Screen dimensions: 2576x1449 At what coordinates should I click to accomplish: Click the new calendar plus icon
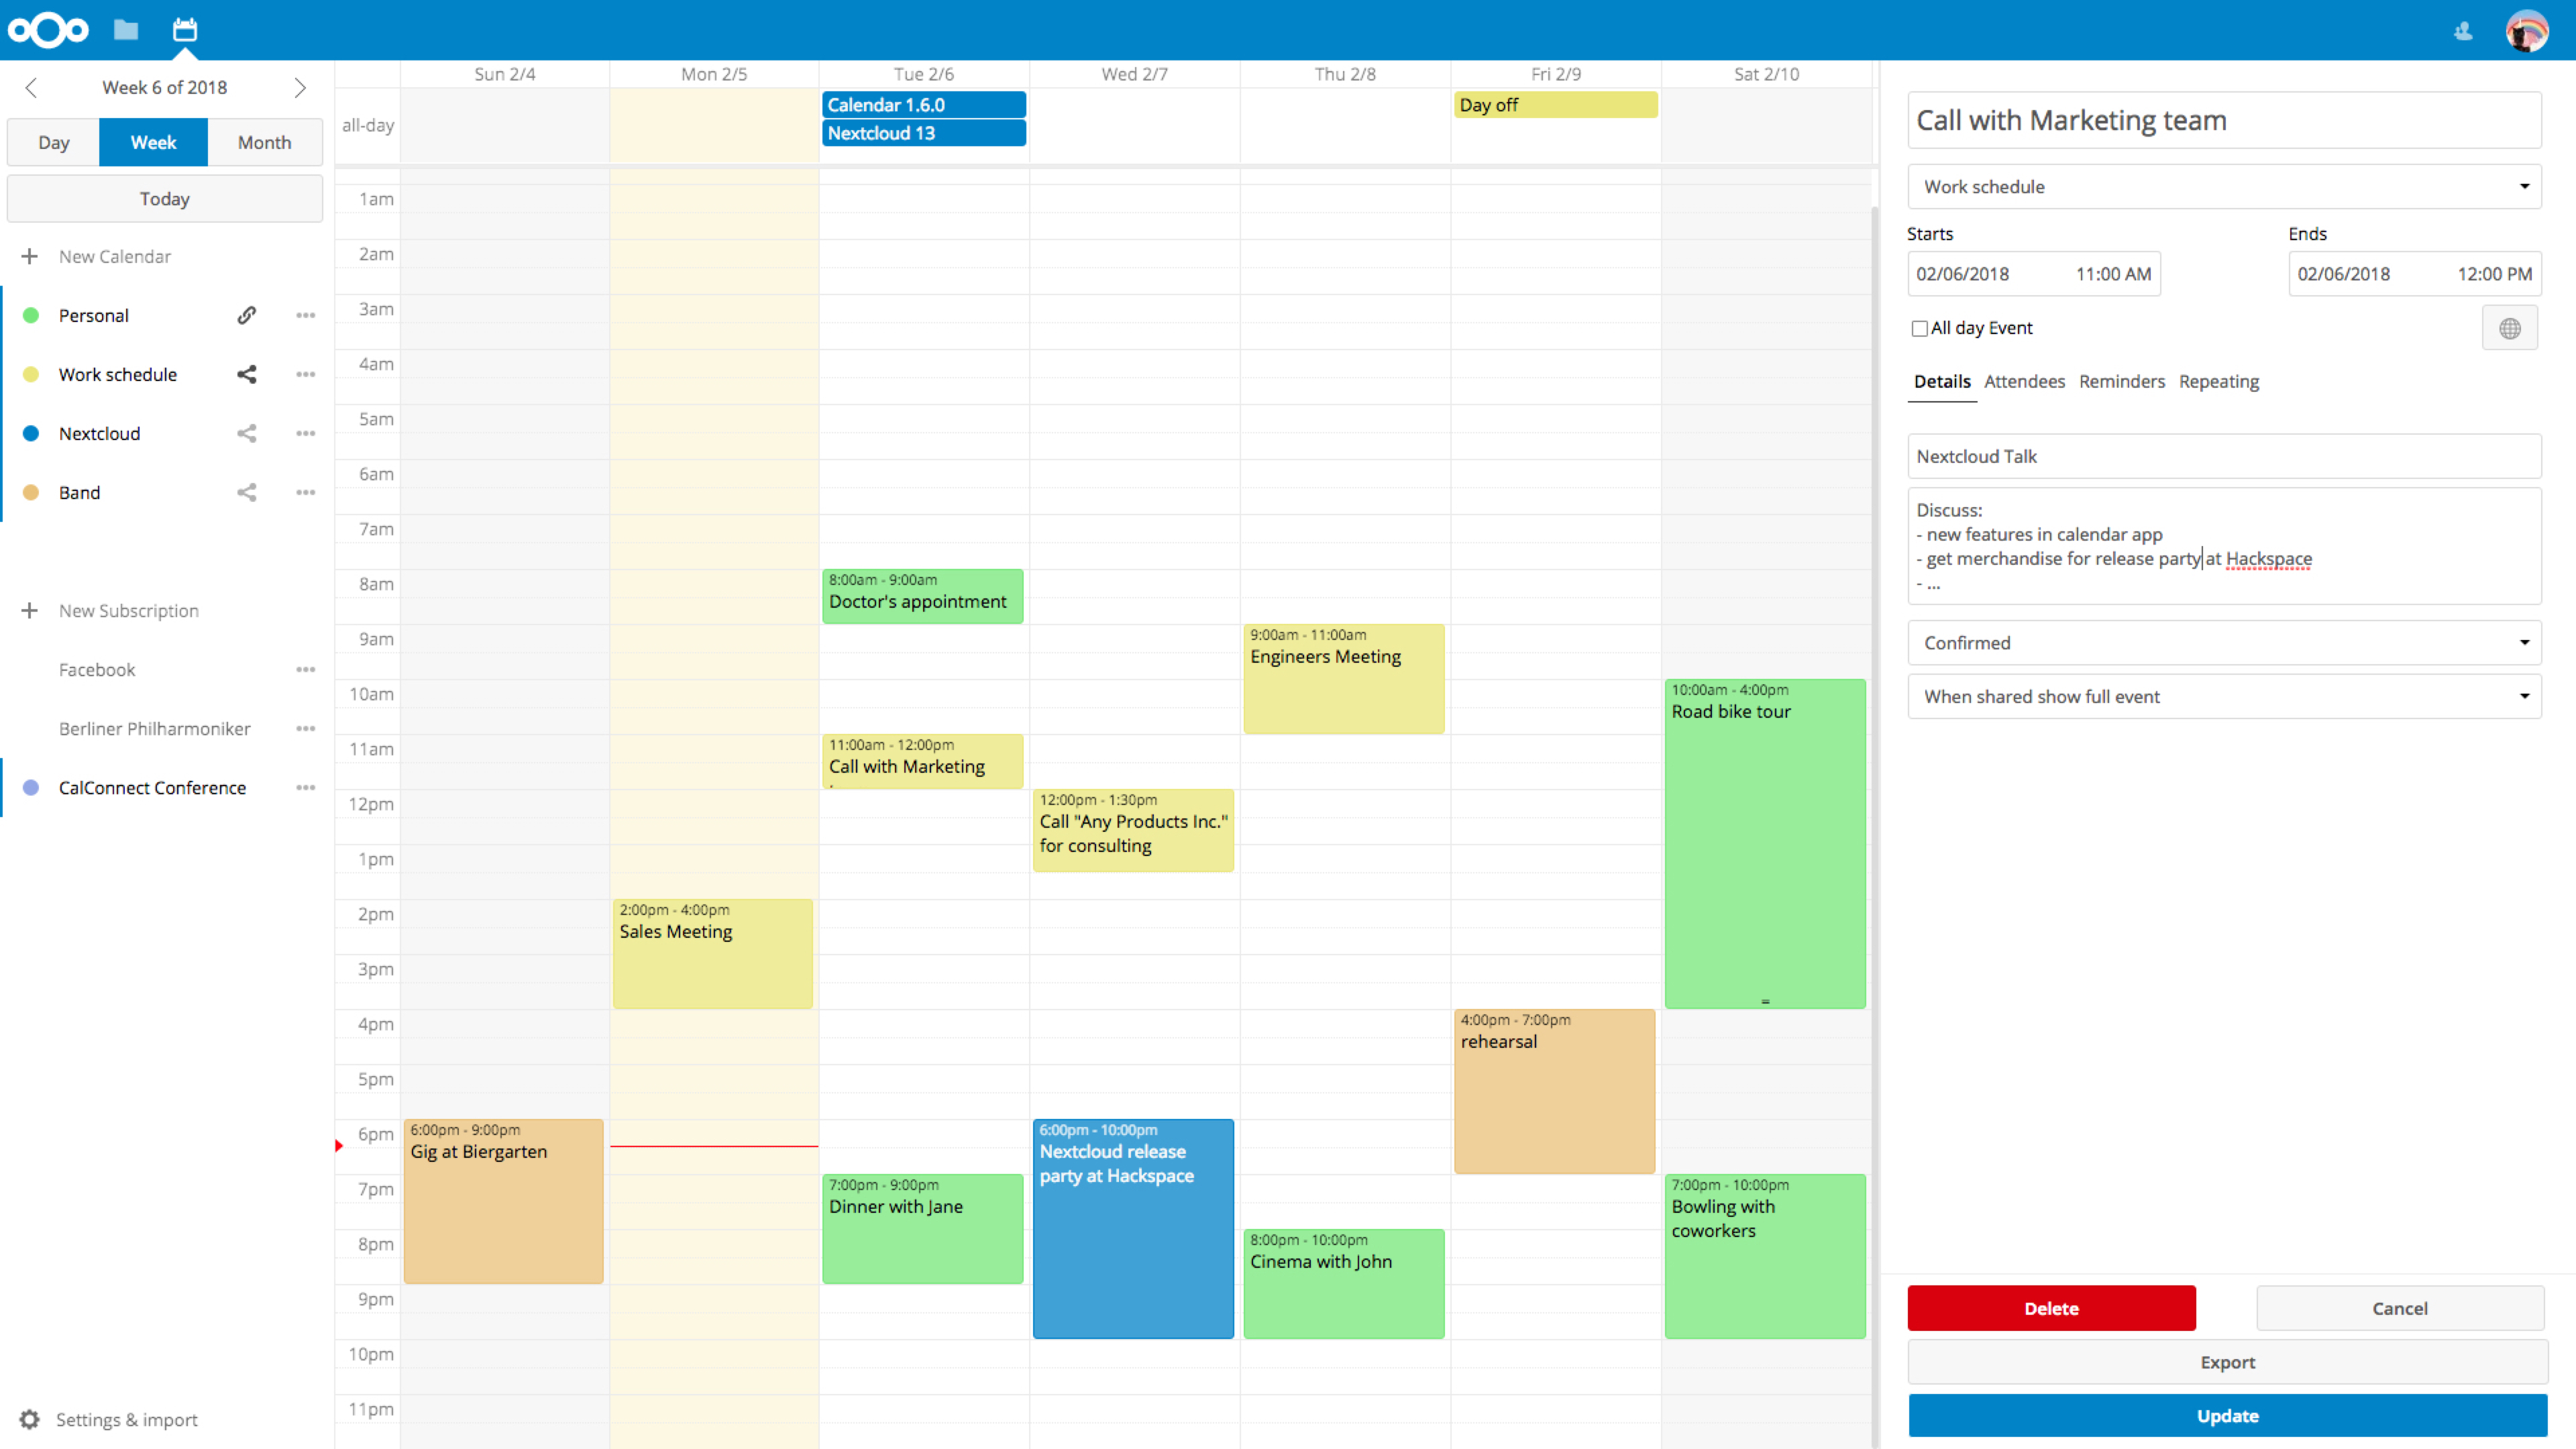click(x=28, y=255)
